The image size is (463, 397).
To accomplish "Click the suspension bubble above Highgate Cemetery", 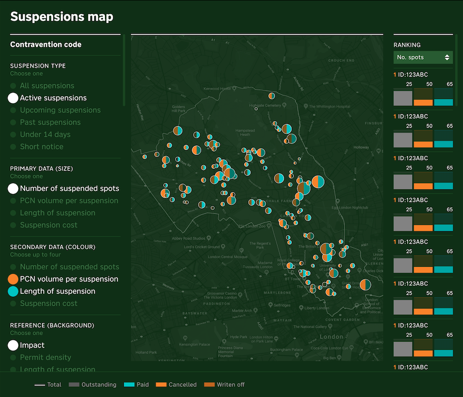I will pyautogui.click(x=272, y=96).
